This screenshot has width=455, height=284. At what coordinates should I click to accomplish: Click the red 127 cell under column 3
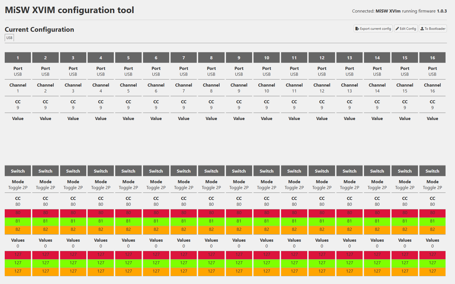73,254
